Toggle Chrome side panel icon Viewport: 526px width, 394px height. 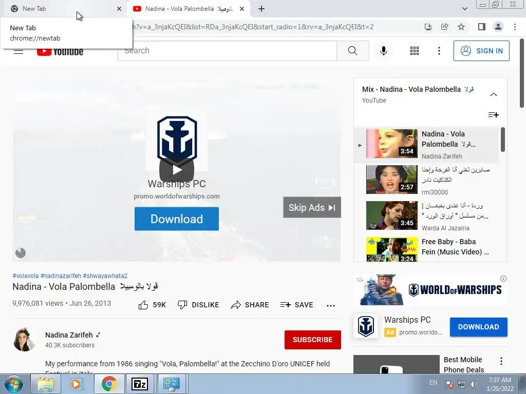[482, 27]
